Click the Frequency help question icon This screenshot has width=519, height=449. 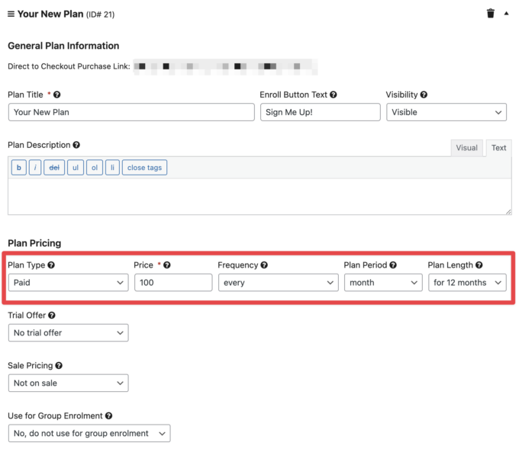click(264, 265)
